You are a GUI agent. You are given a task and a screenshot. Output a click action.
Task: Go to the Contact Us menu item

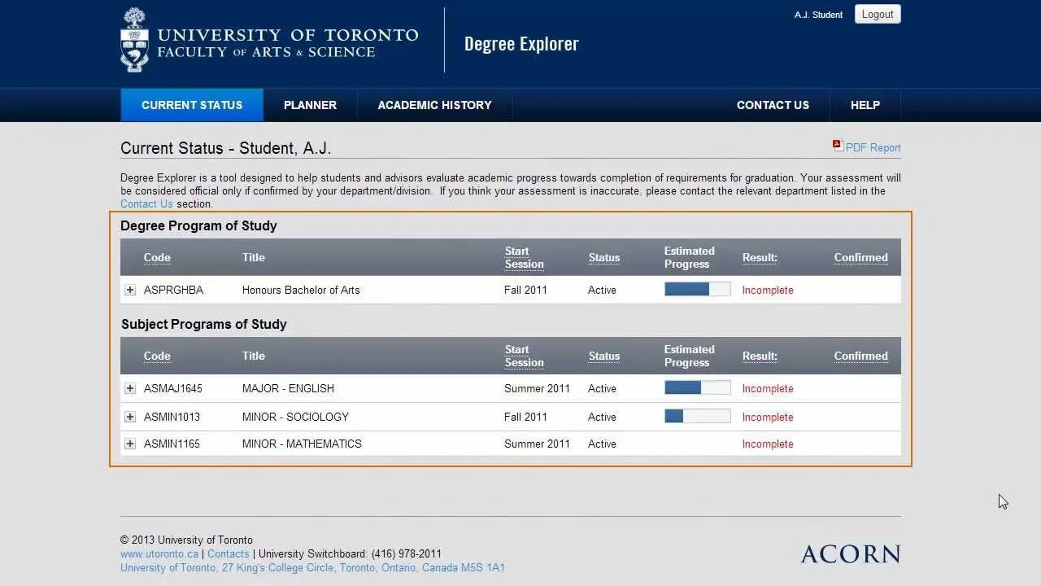(x=773, y=105)
